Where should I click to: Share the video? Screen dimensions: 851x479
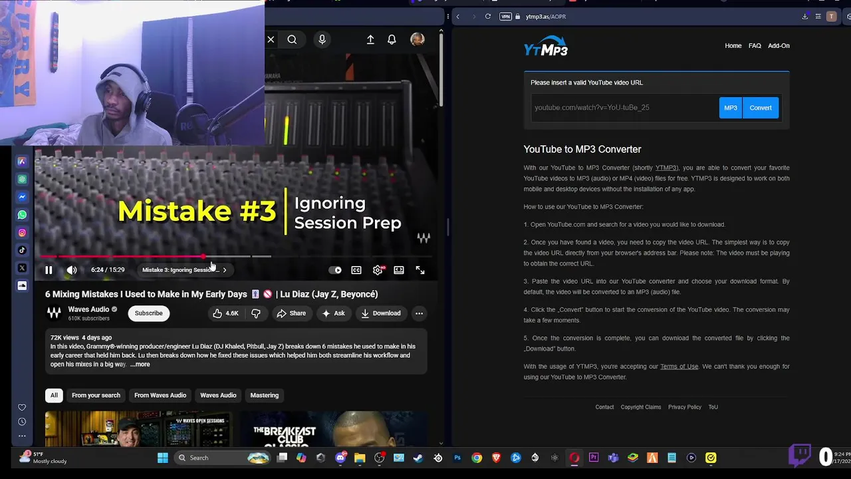tap(291, 313)
